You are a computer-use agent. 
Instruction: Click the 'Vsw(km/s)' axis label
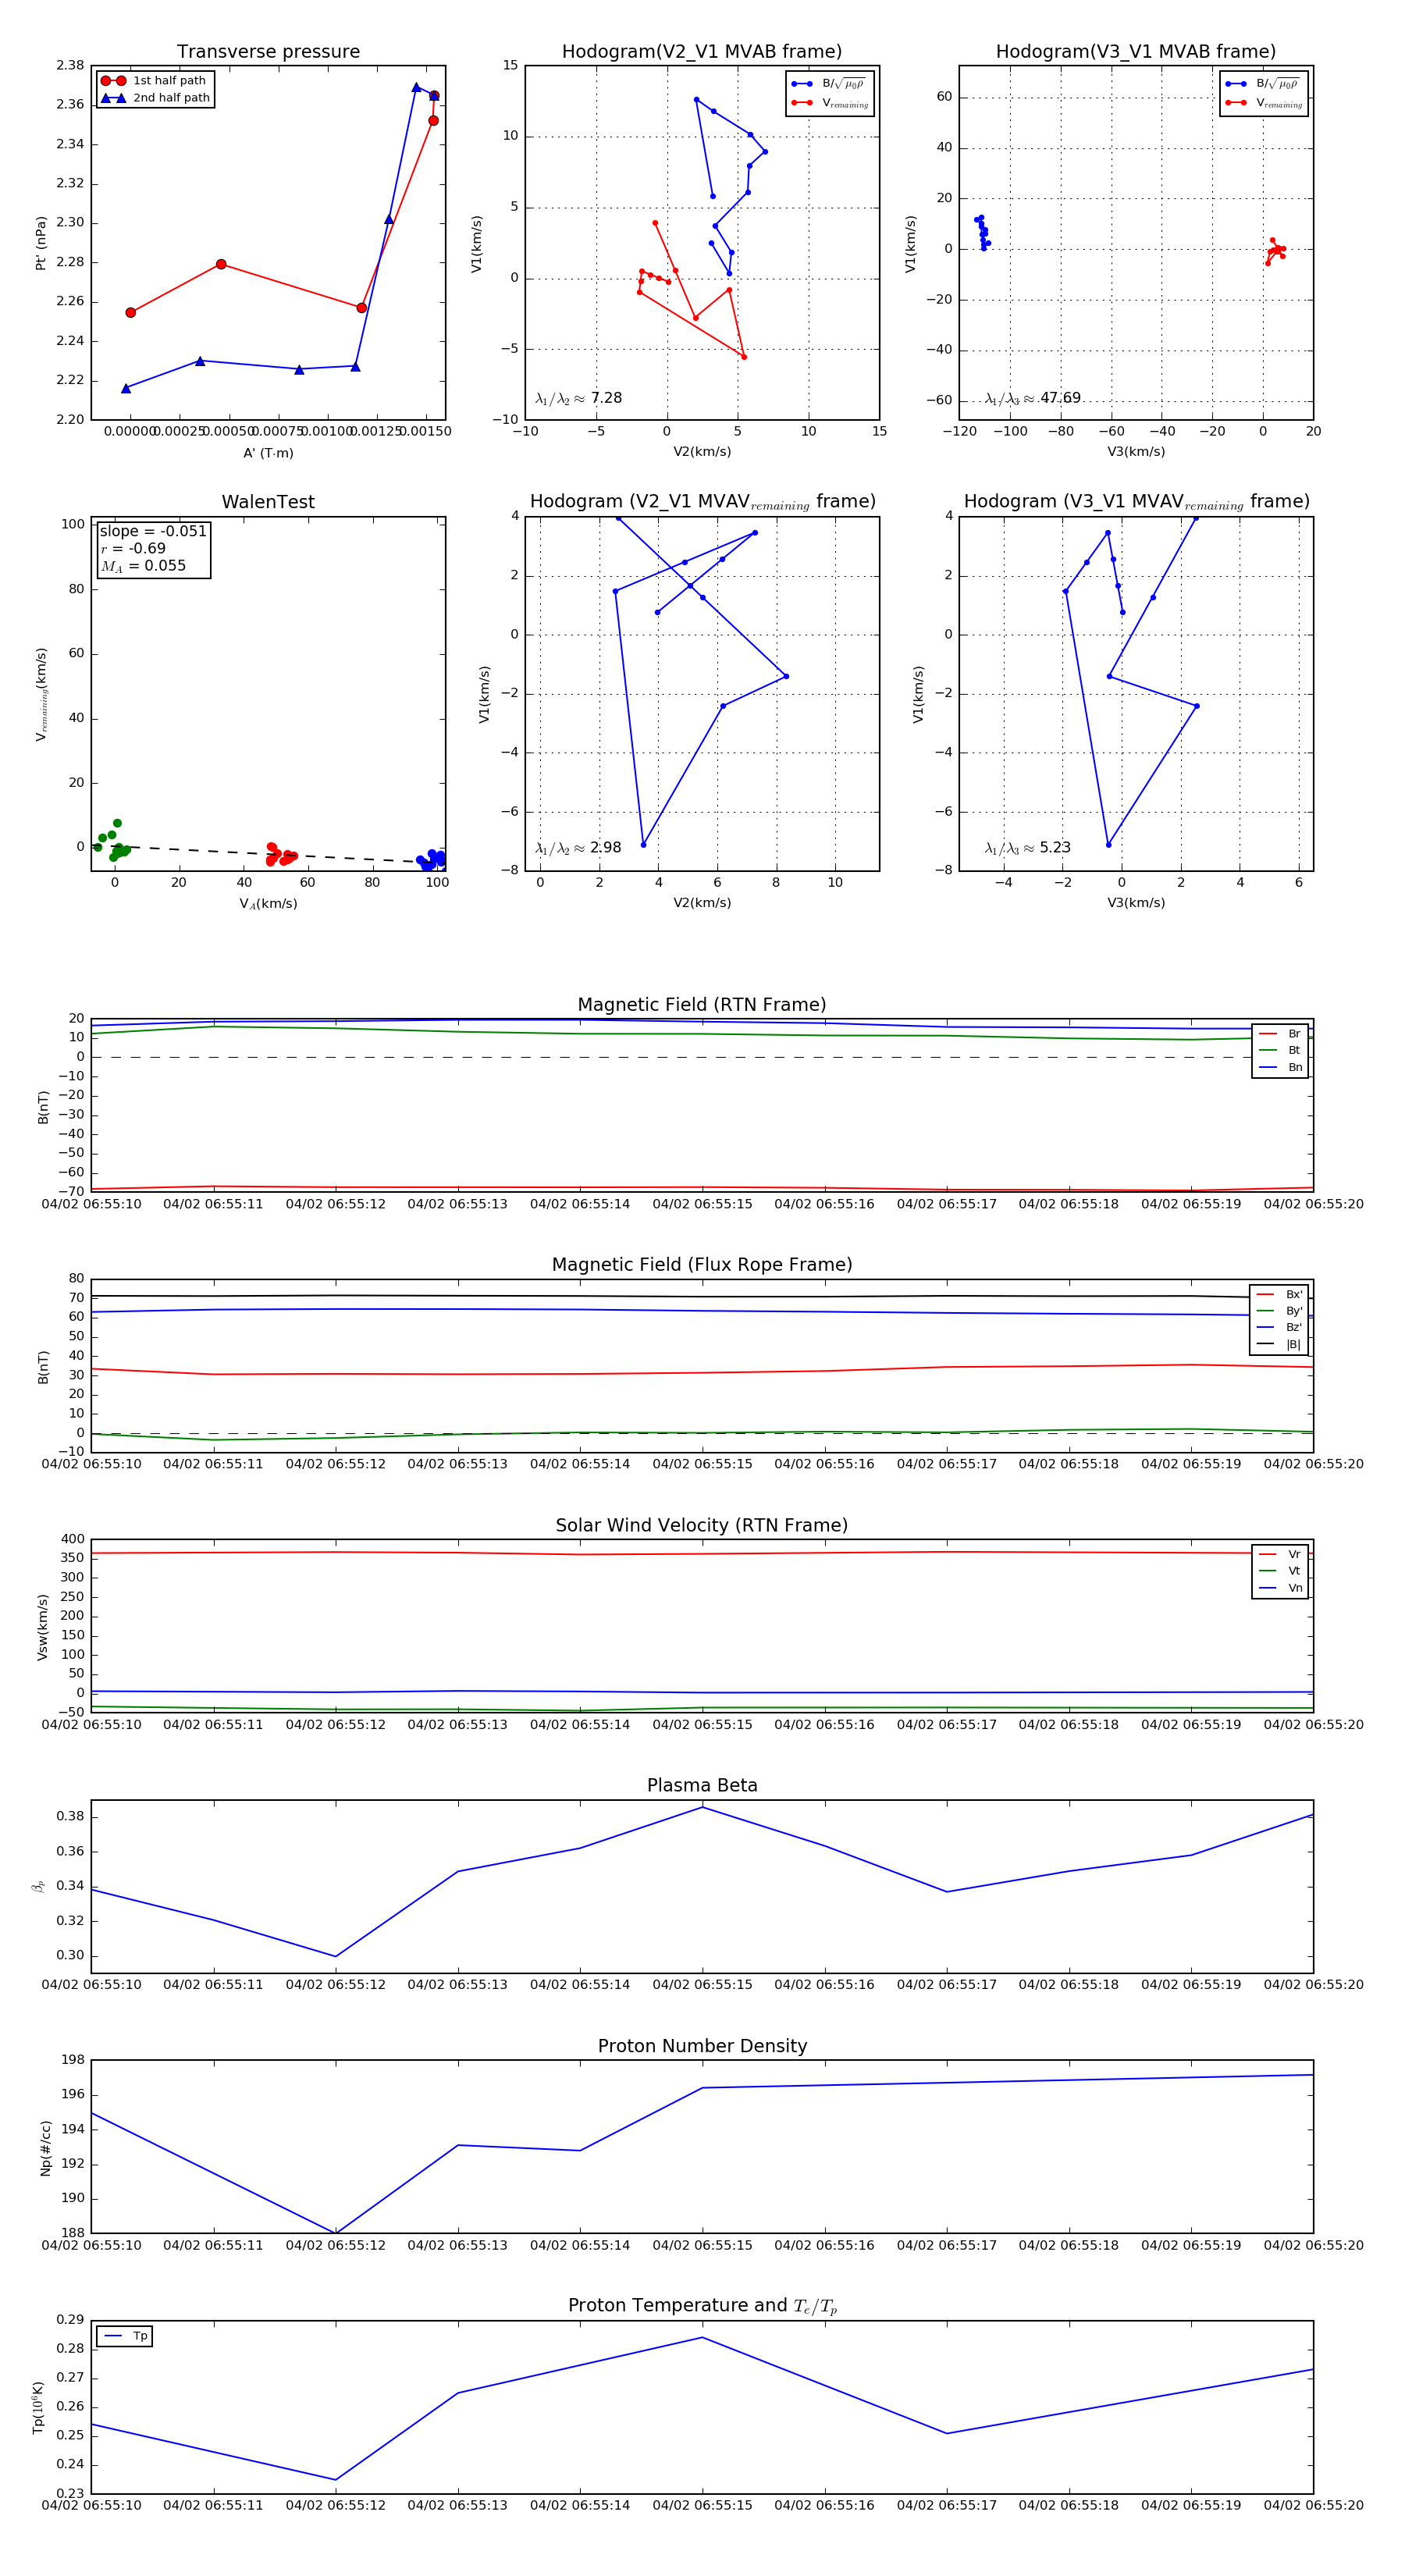click(x=42, y=1627)
